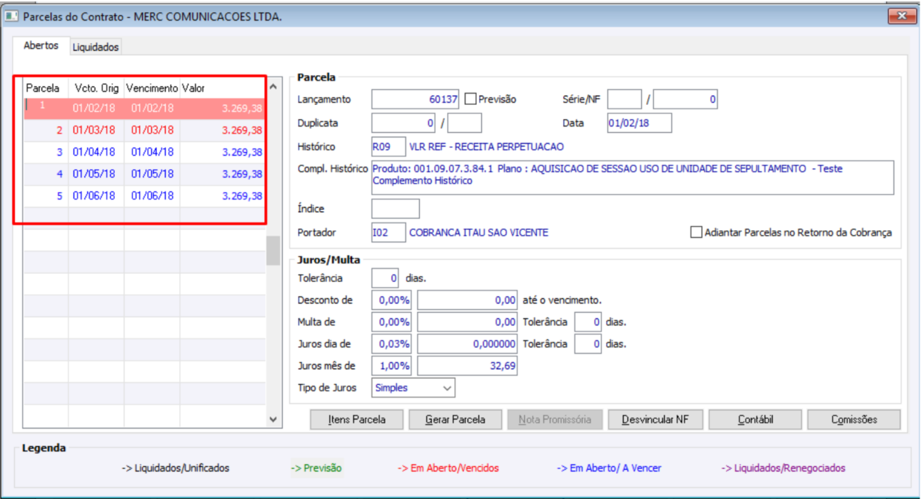Image resolution: width=921 pixels, height=499 pixels.
Task: Click the Nota Promissória button
Action: click(555, 420)
